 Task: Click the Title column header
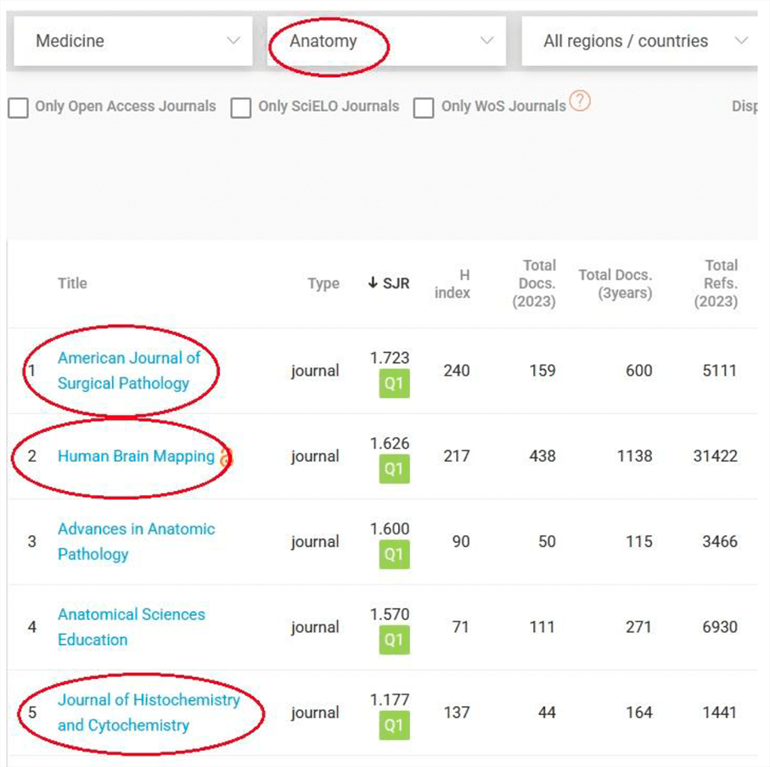pyautogui.click(x=72, y=283)
